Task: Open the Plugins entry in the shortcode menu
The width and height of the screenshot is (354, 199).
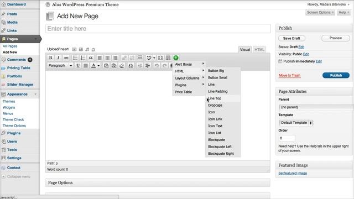Action: point(189,85)
